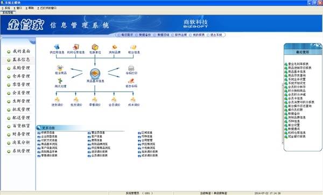323x195 pixels.
Task: Click the 更多功能 header icon
Action: 39,128
